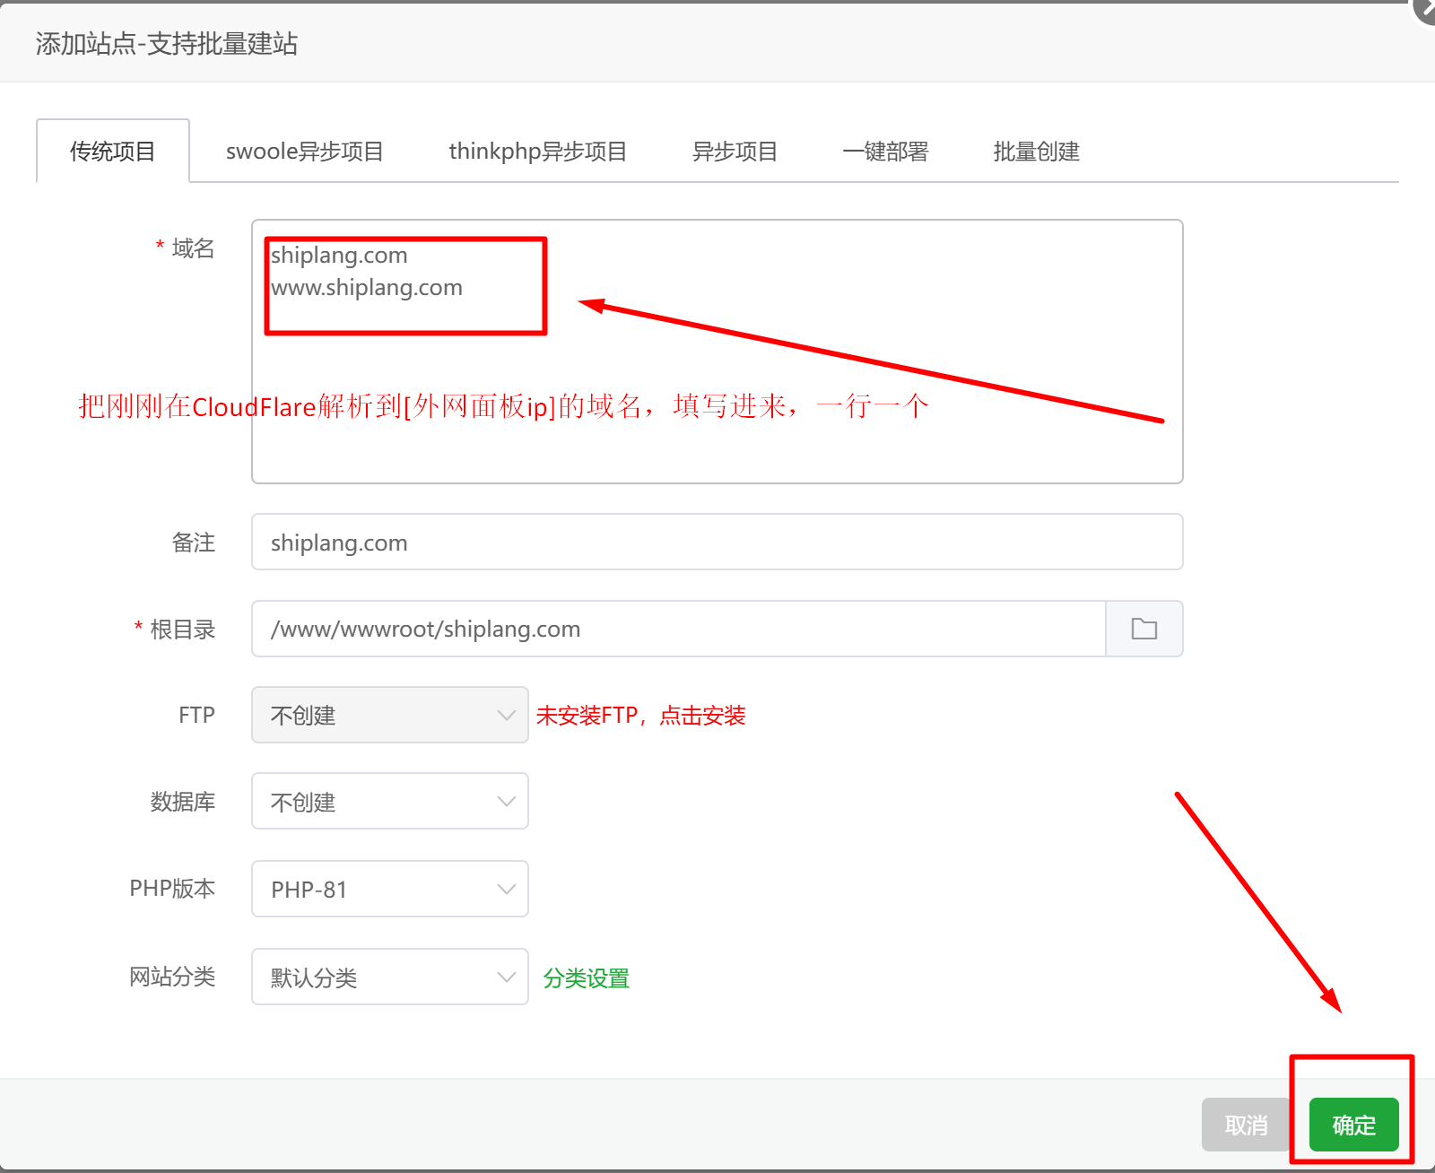The width and height of the screenshot is (1435, 1173).
Task: Expand the 网站分类 dropdown
Action: point(389,977)
